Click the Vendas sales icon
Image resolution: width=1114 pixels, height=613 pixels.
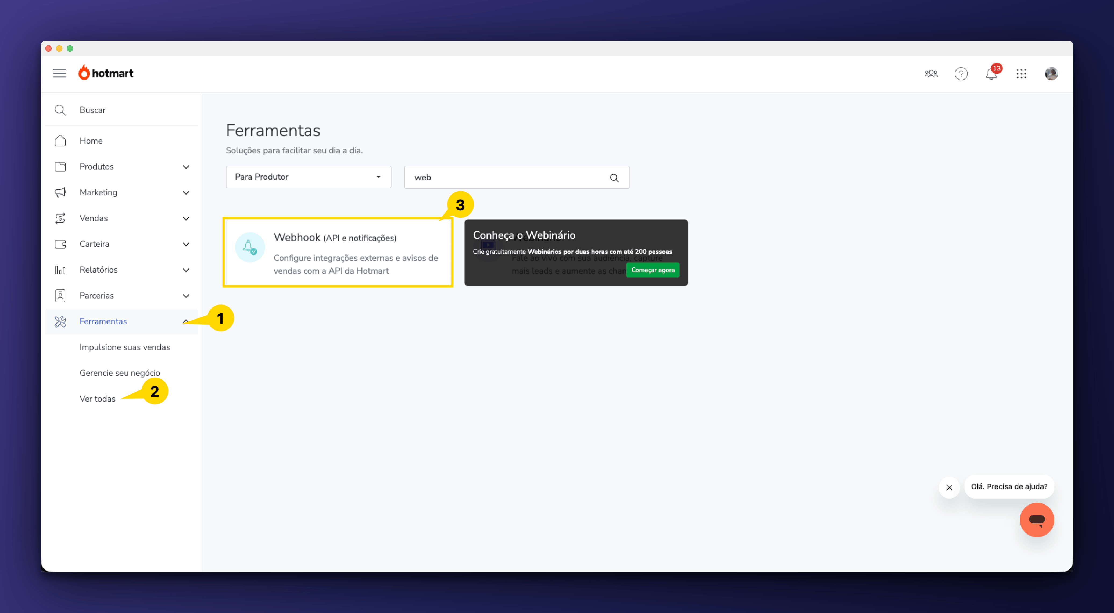pos(60,218)
